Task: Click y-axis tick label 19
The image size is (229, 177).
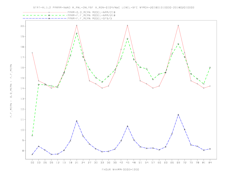Action: point(22,36)
